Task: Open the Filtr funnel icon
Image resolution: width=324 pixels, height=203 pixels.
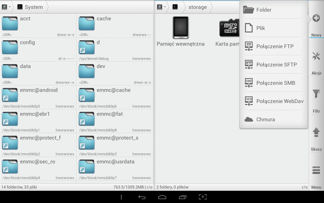Action: (x=316, y=94)
